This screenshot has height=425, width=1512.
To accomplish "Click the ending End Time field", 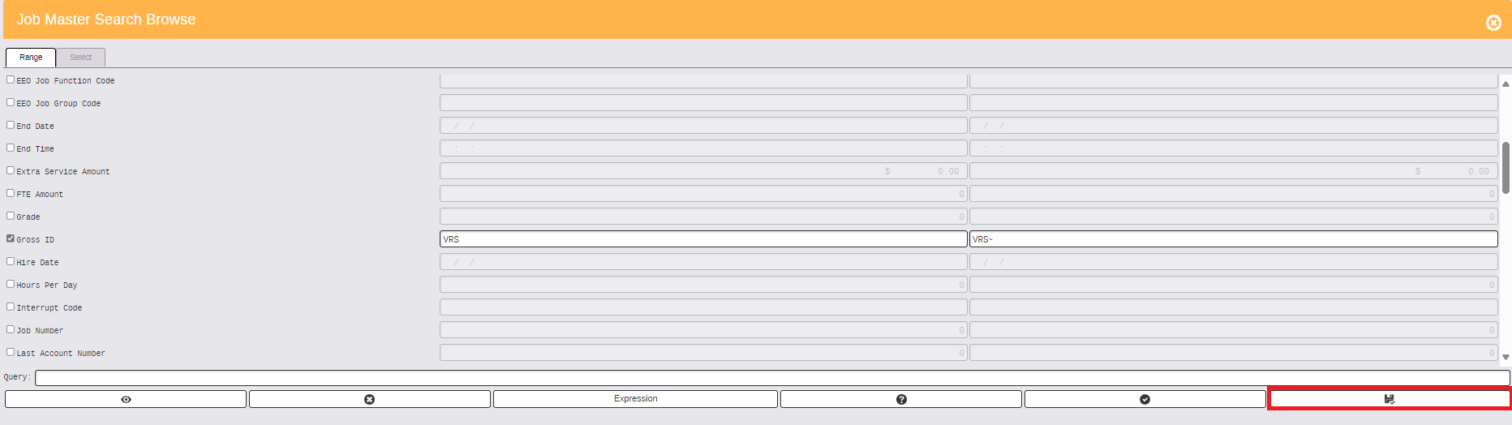I will [1233, 148].
